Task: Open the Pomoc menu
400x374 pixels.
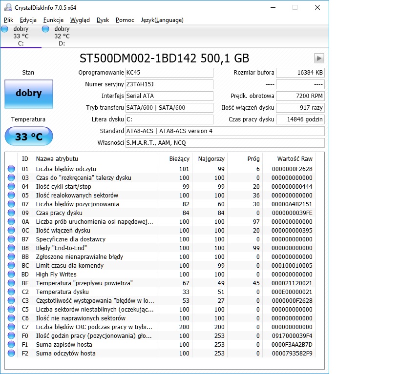Action: 125,20
